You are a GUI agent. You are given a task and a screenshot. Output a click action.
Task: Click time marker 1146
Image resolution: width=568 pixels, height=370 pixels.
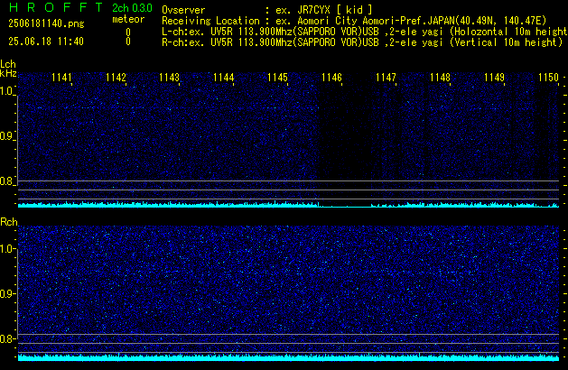(x=331, y=78)
